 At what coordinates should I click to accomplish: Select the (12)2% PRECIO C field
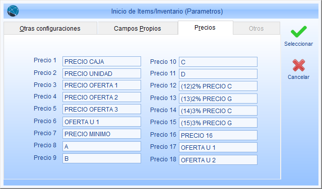coord(218,86)
